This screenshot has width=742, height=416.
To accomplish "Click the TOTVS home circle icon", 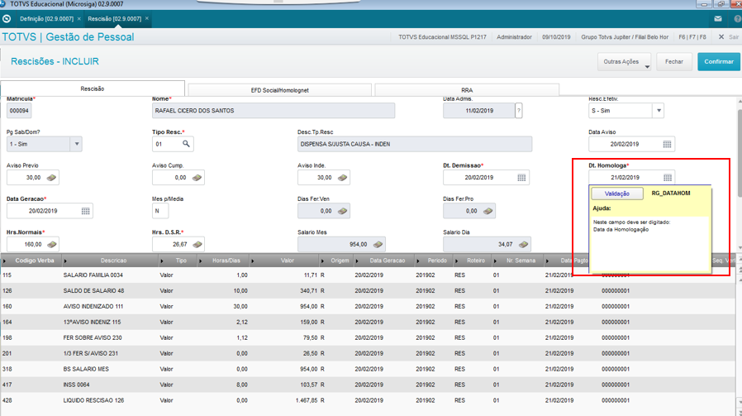I will [x=7, y=19].
